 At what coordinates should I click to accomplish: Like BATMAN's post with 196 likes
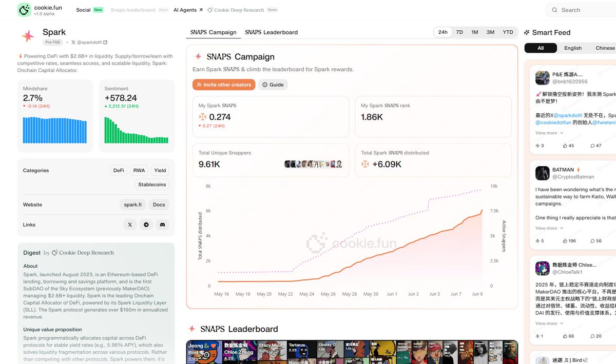coord(566,241)
